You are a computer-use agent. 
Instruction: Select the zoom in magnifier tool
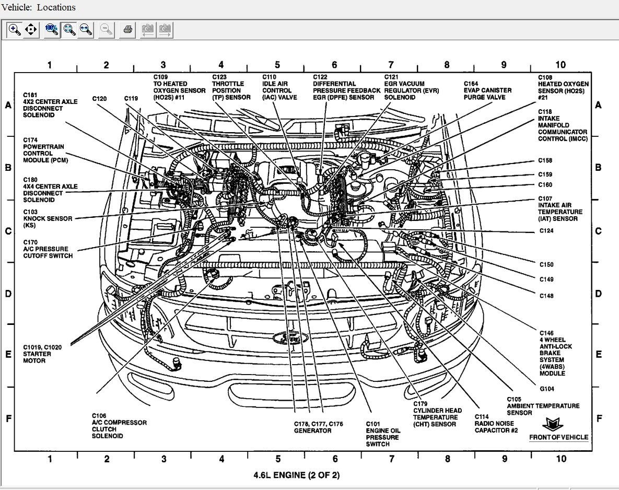coord(15,30)
